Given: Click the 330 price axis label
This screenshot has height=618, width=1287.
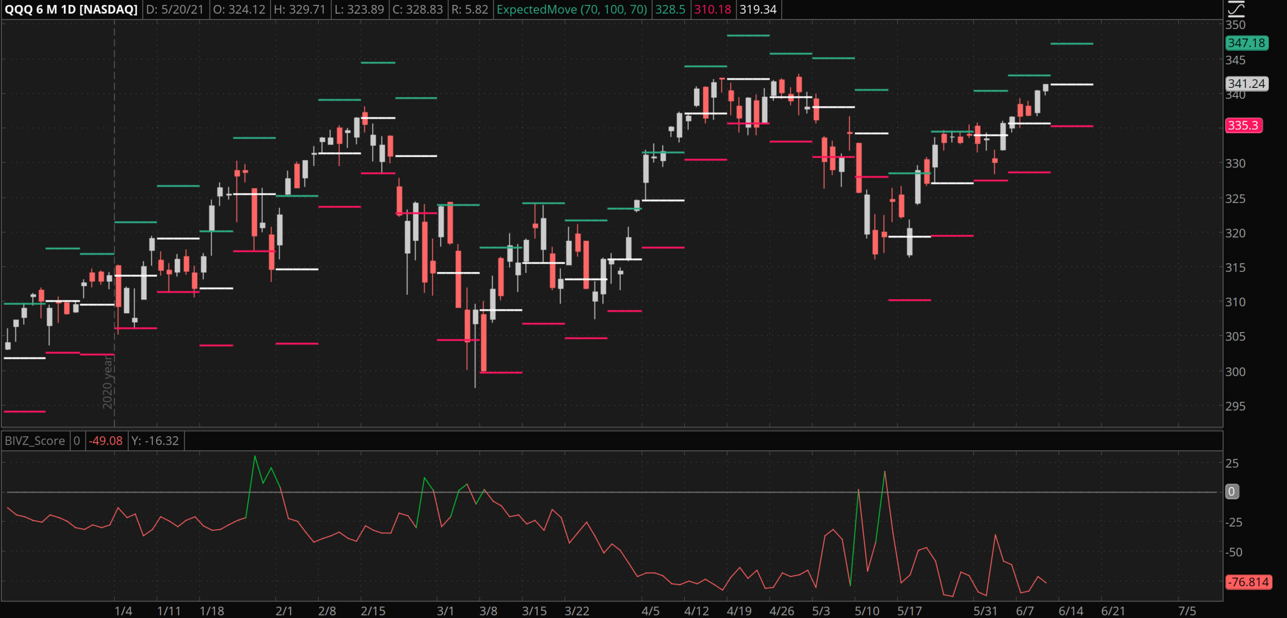Looking at the screenshot, I should (1235, 163).
